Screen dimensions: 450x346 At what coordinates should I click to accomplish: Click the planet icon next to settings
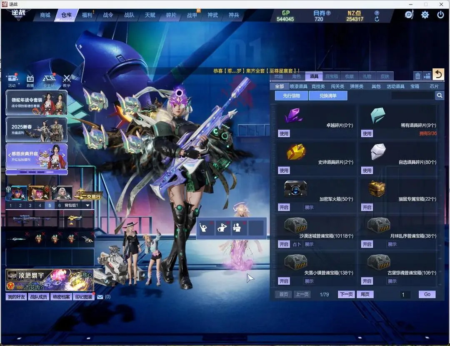pos(409,14)
